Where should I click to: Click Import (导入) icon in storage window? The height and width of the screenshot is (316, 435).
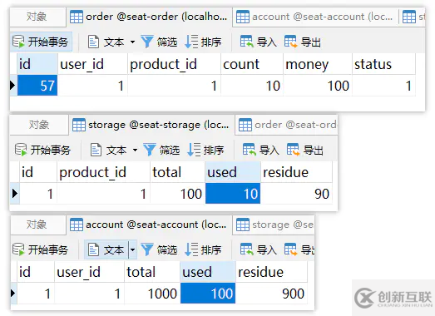click(x=250, y=150)
